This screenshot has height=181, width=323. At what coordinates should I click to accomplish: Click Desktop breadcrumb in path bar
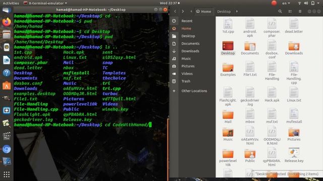[224, 12]
